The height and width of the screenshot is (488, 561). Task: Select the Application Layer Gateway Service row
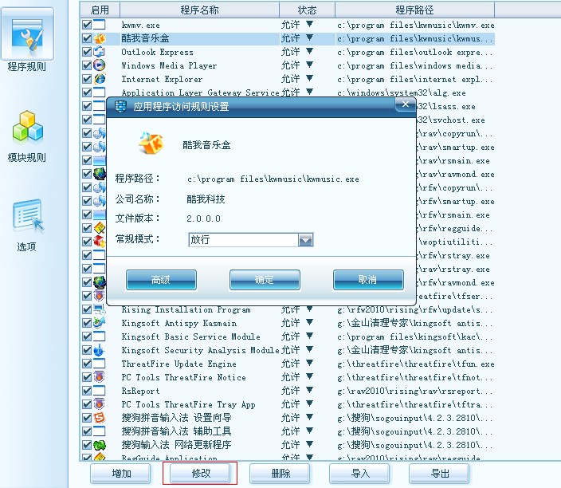288,92
